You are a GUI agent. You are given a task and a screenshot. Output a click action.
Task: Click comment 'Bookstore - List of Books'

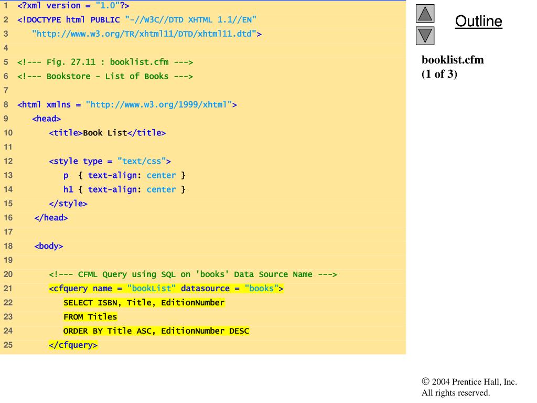click(105, 76)
